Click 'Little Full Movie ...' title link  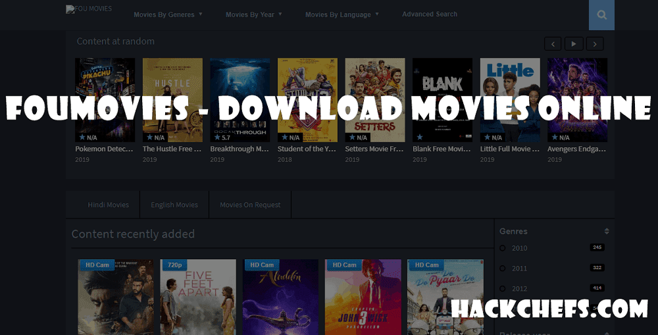(x=510, y=149)
